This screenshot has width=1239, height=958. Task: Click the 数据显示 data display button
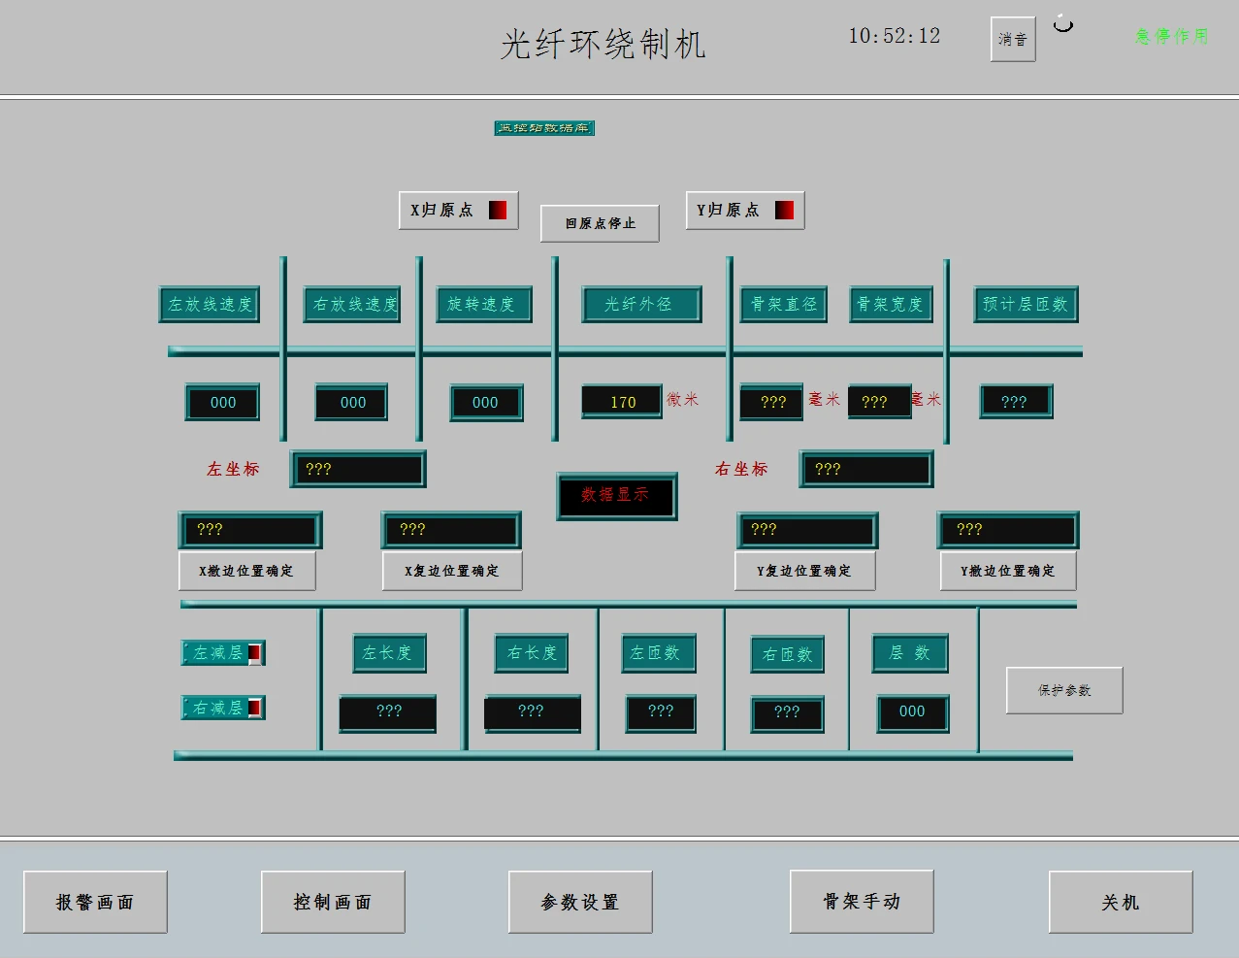tap(616, 496)
